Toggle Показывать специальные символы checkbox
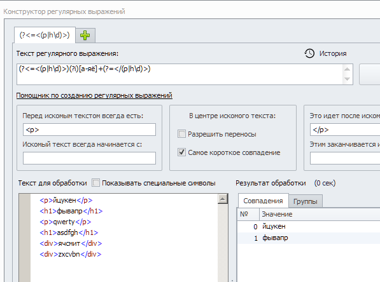Viewport: 380px width, 282px height. (95, 183)
